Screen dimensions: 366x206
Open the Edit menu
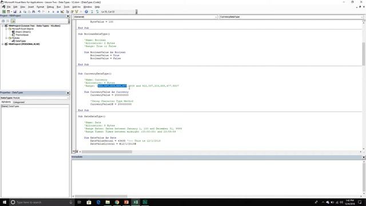pyautogui.click(x=15, y=7)
